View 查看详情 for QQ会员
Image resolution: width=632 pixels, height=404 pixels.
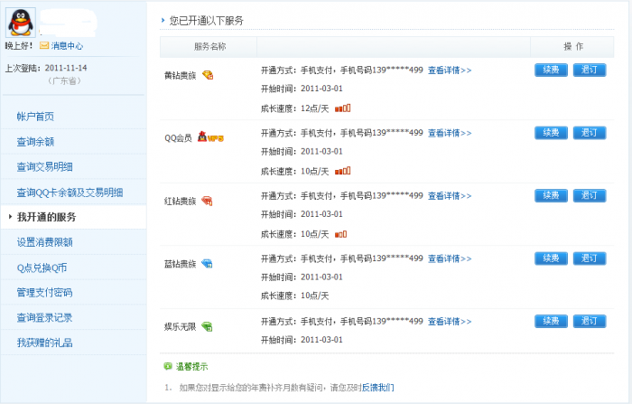(x=450, y=133)
